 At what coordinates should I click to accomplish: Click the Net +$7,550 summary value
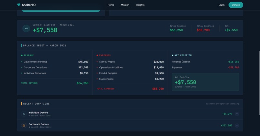(231, 30)
